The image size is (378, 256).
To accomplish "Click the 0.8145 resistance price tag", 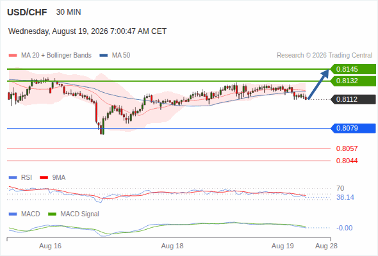I will pyautogui.click(x=353, y=69).
